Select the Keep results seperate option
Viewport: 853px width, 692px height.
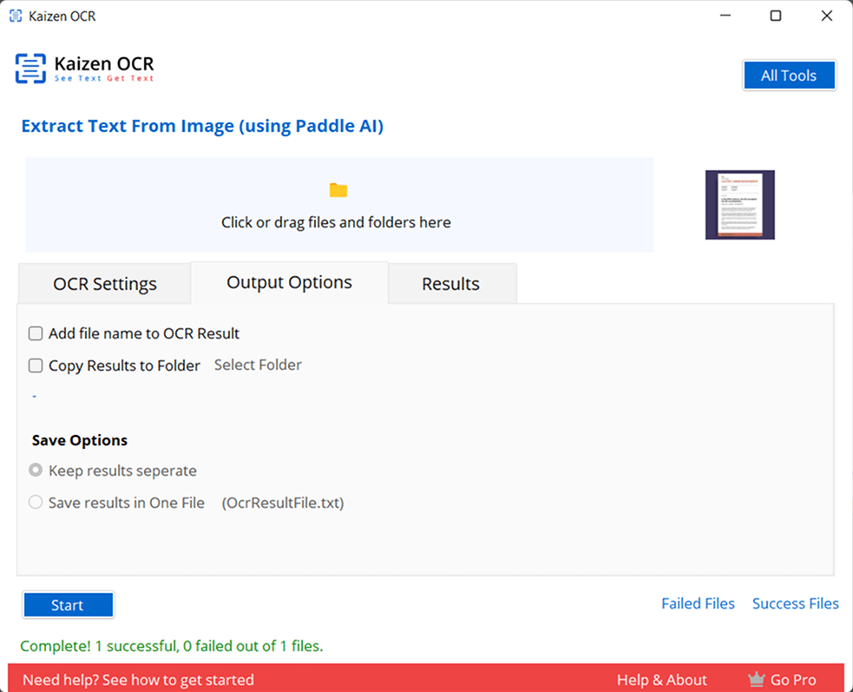pyautogui.click(x=36, y=471)
